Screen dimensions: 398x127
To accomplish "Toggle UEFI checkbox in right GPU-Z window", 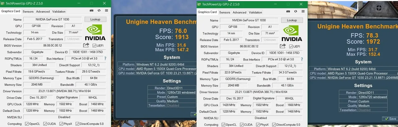I will 291,46.
